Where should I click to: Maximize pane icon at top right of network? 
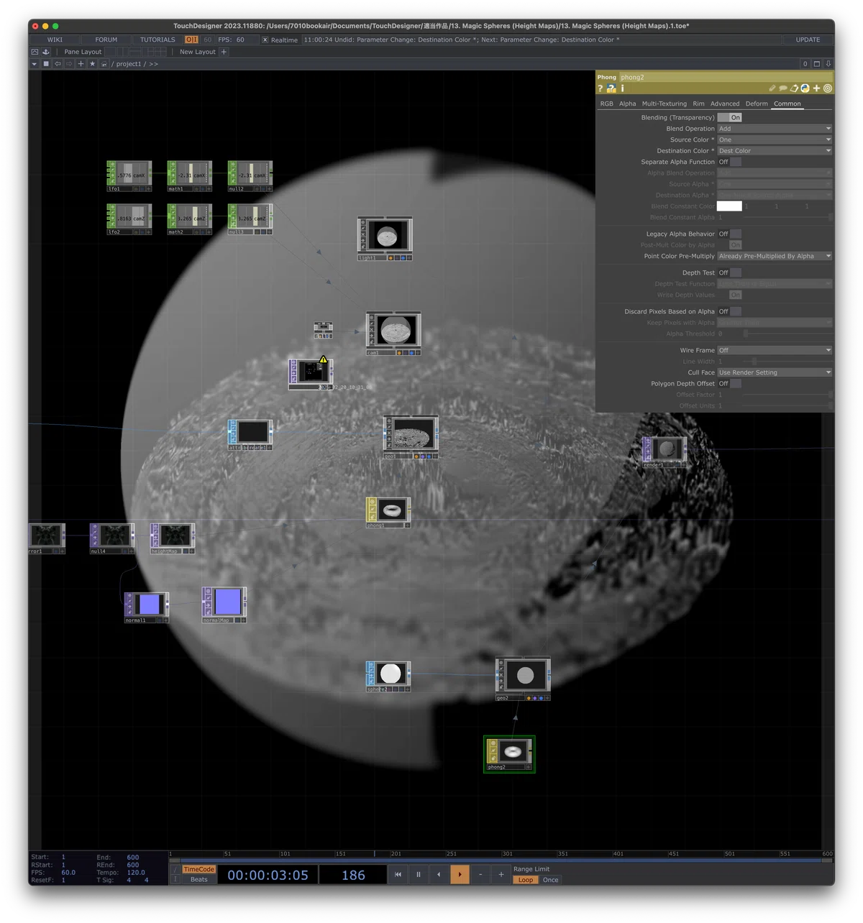(x=817, y=64)
